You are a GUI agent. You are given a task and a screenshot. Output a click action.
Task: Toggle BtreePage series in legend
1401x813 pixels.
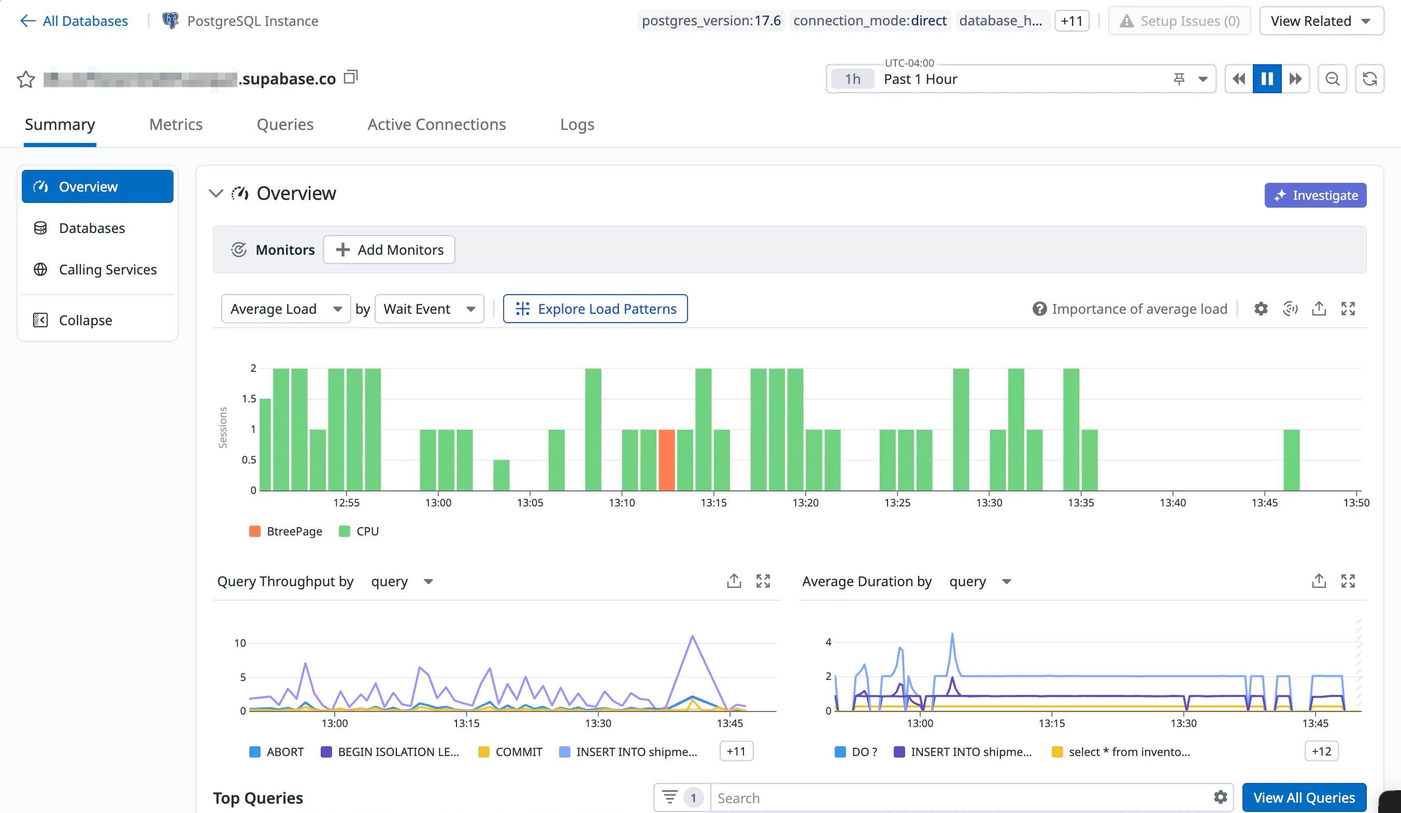pos(286,531)
